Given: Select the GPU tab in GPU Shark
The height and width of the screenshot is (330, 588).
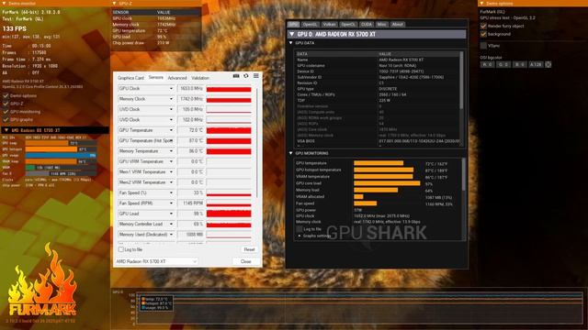Looking at the screenshot, I should click(x=293, y=25).
